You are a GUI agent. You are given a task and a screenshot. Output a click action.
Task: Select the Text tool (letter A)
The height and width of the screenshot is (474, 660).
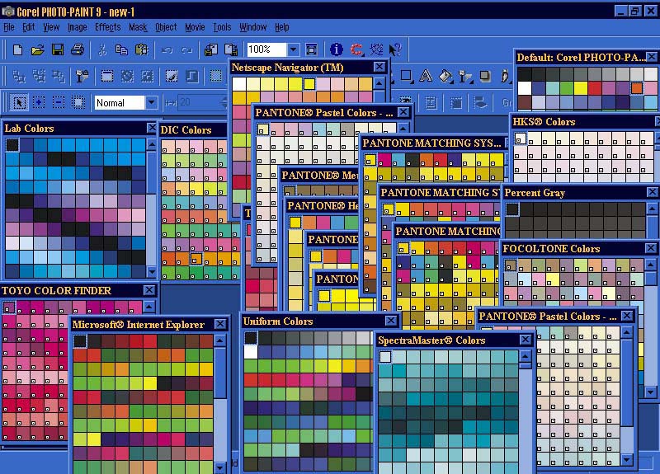tap(426, 76)
